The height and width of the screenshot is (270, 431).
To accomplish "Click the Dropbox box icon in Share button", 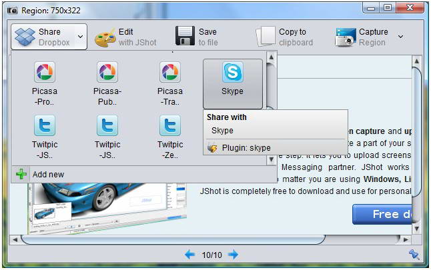I will point(25,37).
